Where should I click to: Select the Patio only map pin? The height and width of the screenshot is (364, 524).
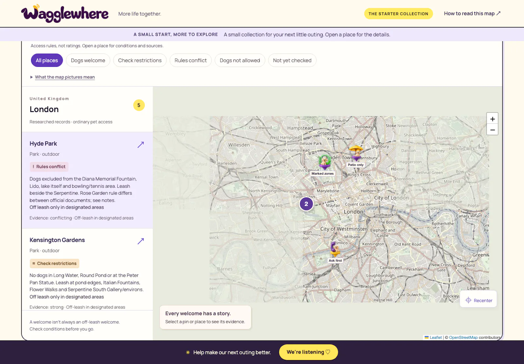356,153
